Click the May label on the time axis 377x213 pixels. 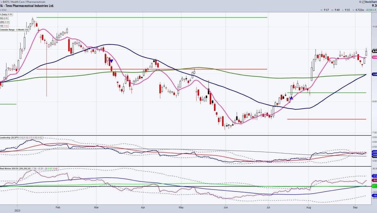[181, 208]
